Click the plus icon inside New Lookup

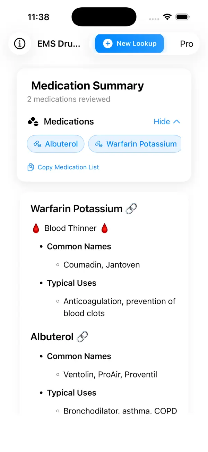click(x=108, y=43)
